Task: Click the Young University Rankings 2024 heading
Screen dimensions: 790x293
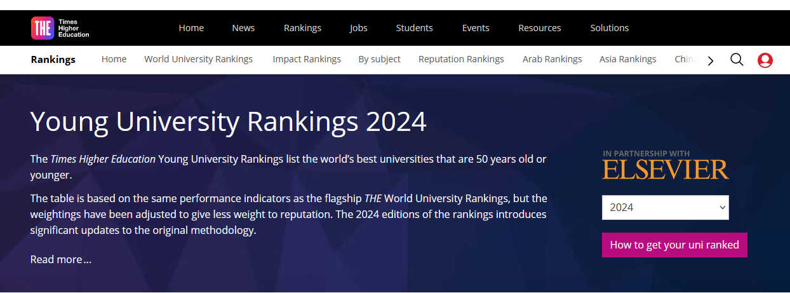Action: coord(229,121)
